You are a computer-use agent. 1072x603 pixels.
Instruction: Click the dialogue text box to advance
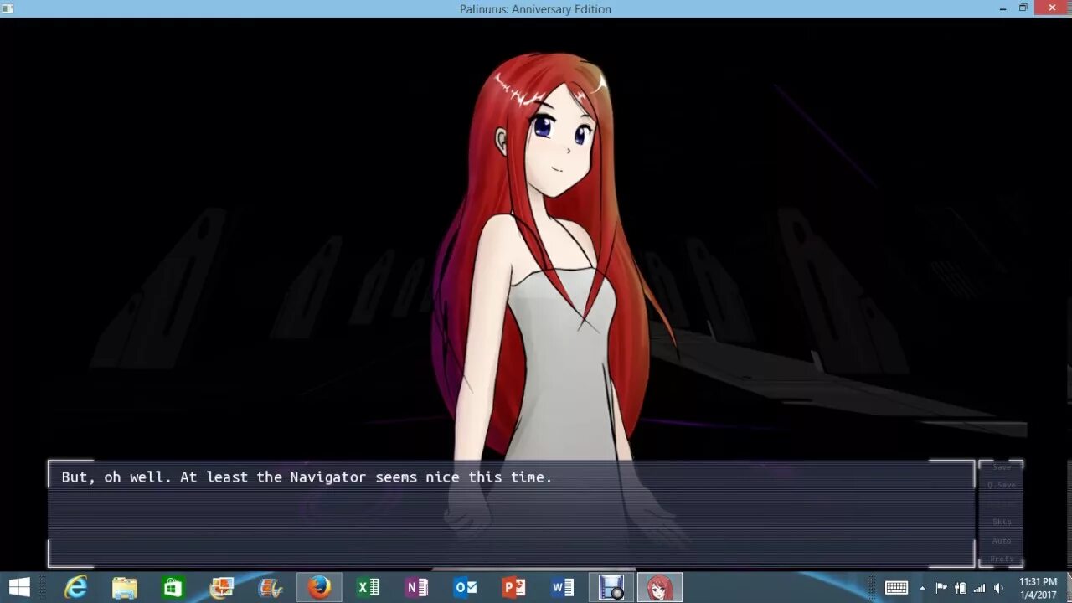click(511, 513)
